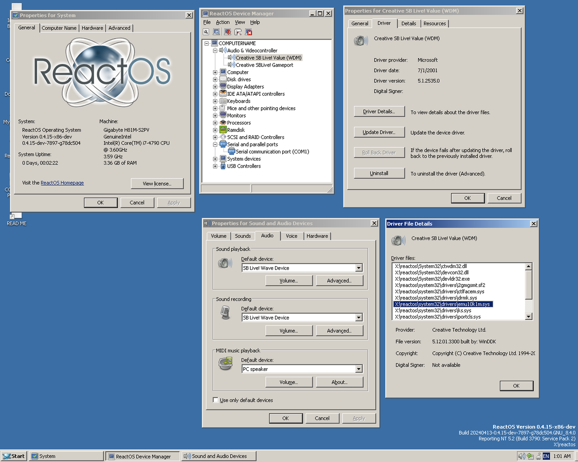This screenshot has height=462, width=578.
Task: Open the Resources tab of Creative SB Live properties
Action: pyautogui.click(x=435, y=23)
